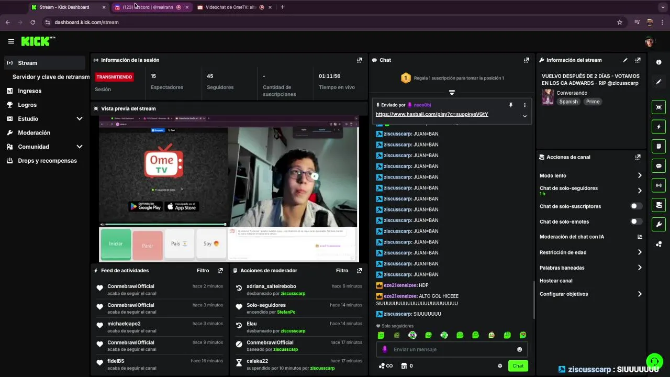
Task: Pop out the Información de la sesión panel
Action: click(x=359, y=60)
